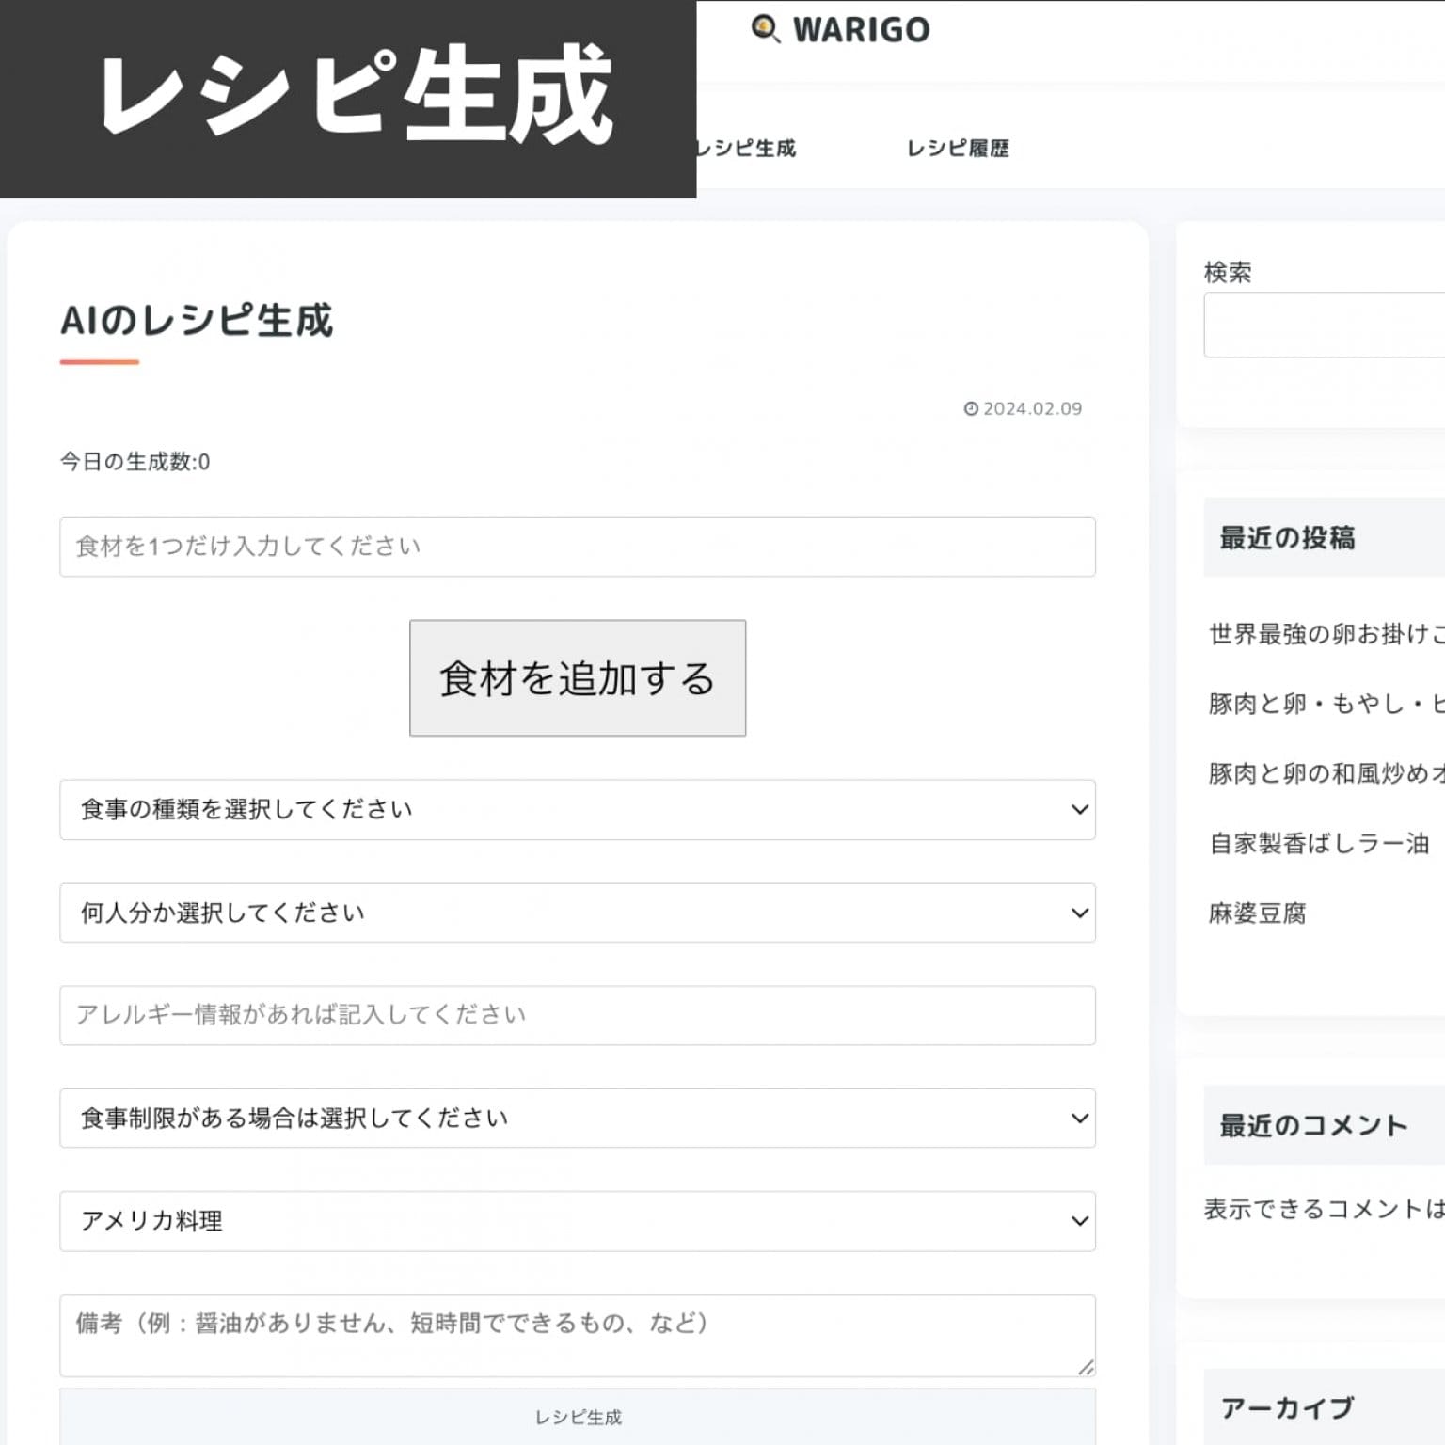Open the 麻婆豆腐 post link

[x=1257, y=913]
